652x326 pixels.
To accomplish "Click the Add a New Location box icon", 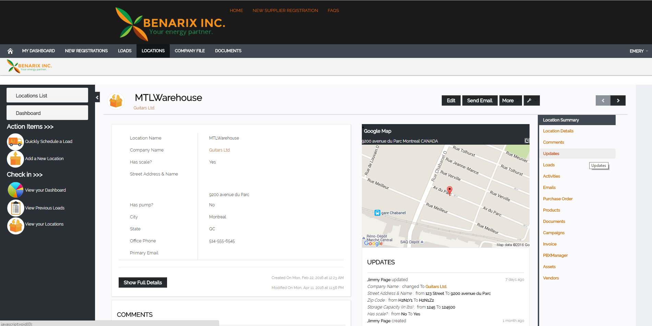I will coord(15,159).
